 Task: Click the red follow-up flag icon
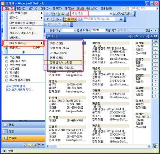(48, 19)
